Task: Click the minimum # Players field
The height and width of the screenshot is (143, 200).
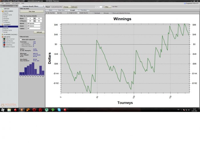Action: 30,21
